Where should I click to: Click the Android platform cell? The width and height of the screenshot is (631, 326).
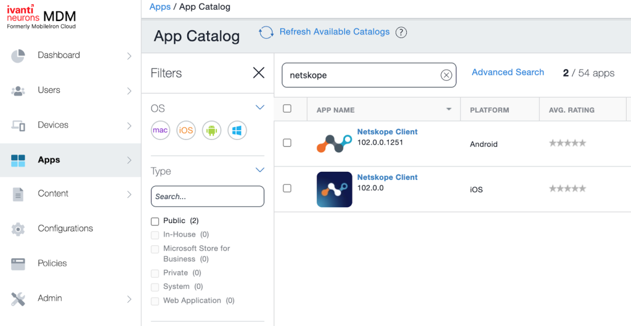click(x=484, y=144)
